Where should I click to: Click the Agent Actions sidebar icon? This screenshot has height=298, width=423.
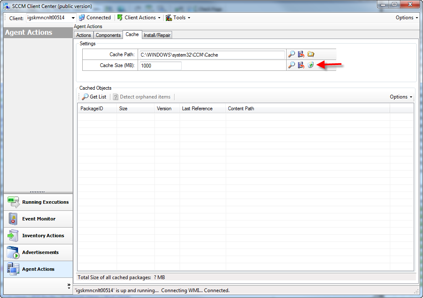click(x=13, y=269)
